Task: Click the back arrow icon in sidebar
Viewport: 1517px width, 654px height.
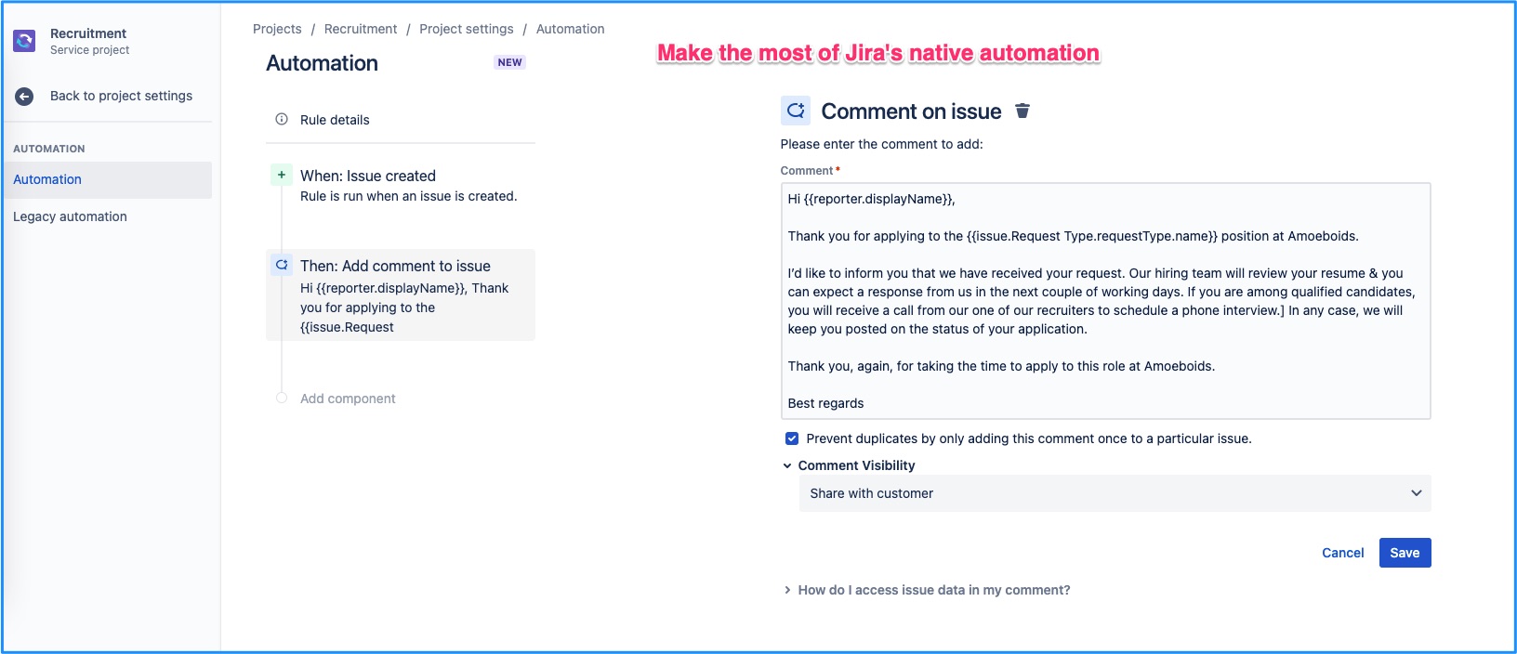Action: (x=25, y=96)
